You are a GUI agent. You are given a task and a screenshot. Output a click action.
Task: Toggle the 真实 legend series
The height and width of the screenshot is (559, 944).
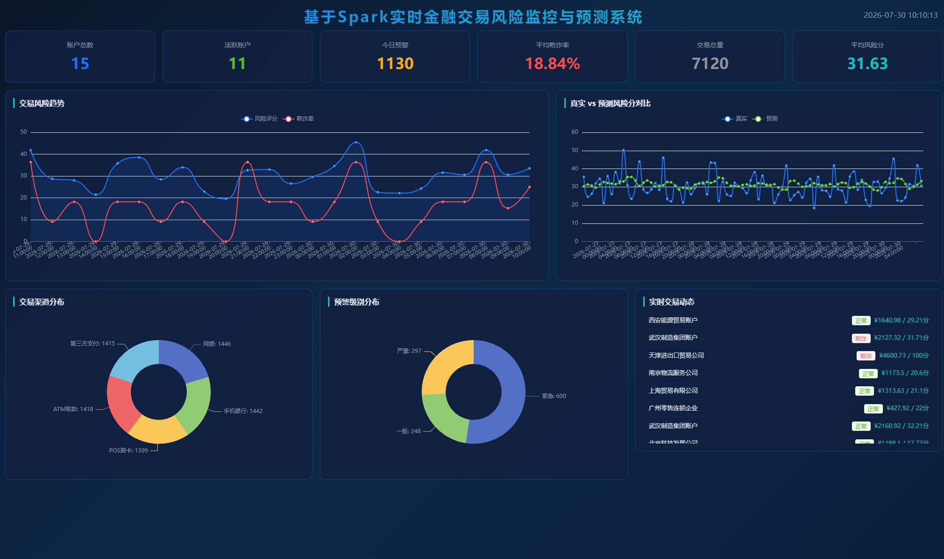point(734,119)
